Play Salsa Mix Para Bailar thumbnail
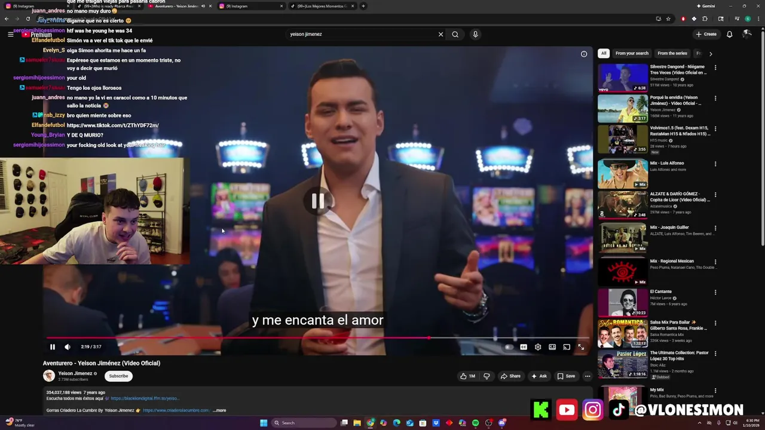 coord(623,334)
